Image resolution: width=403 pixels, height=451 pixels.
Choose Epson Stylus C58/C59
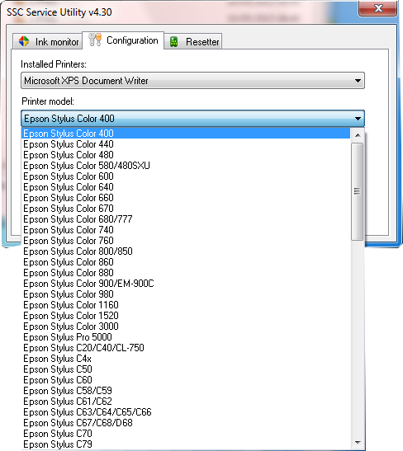[x=186, y=391]
